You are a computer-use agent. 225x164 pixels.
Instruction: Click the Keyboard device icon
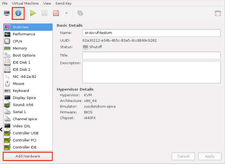(7, 91)
